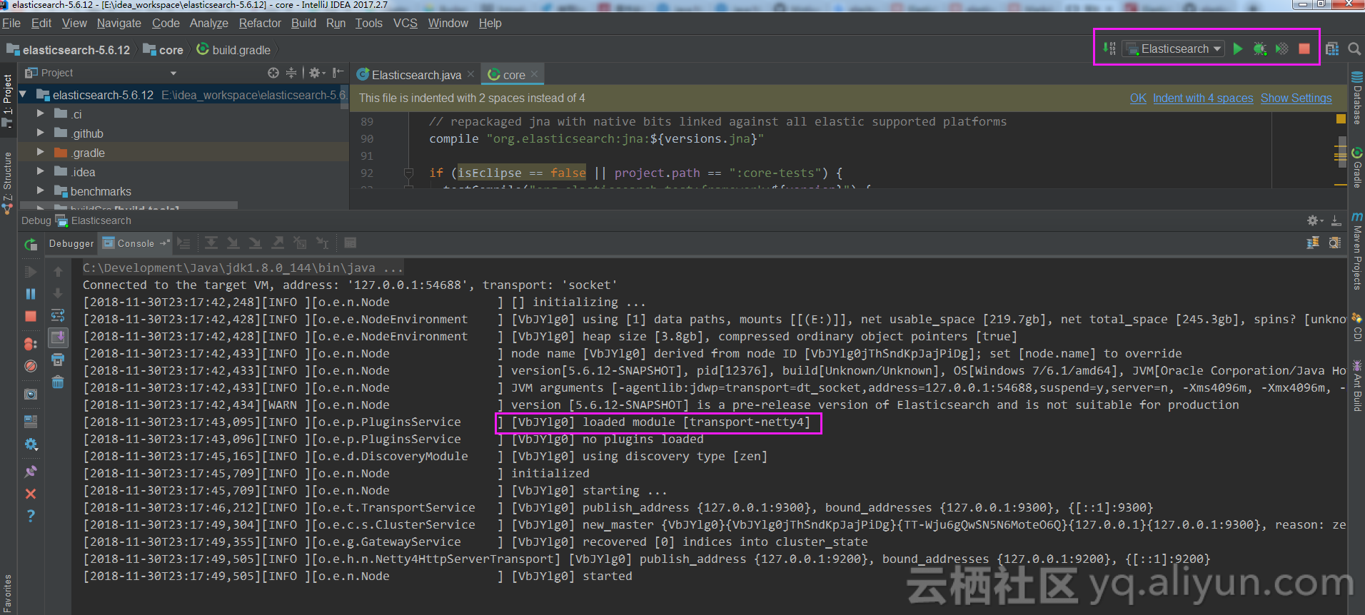Viewport: 1365px width, 615px height.
Task: Click the Restore Layout icon
Action: (x=31, y=422)
